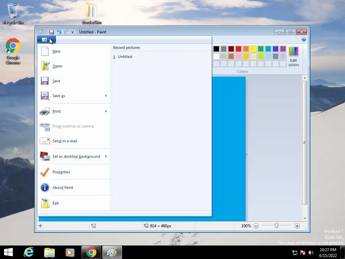Open Internet Explorer from the taskbar
The width and height of the screenshot is (345, 259).
click(x=29, y=252)
